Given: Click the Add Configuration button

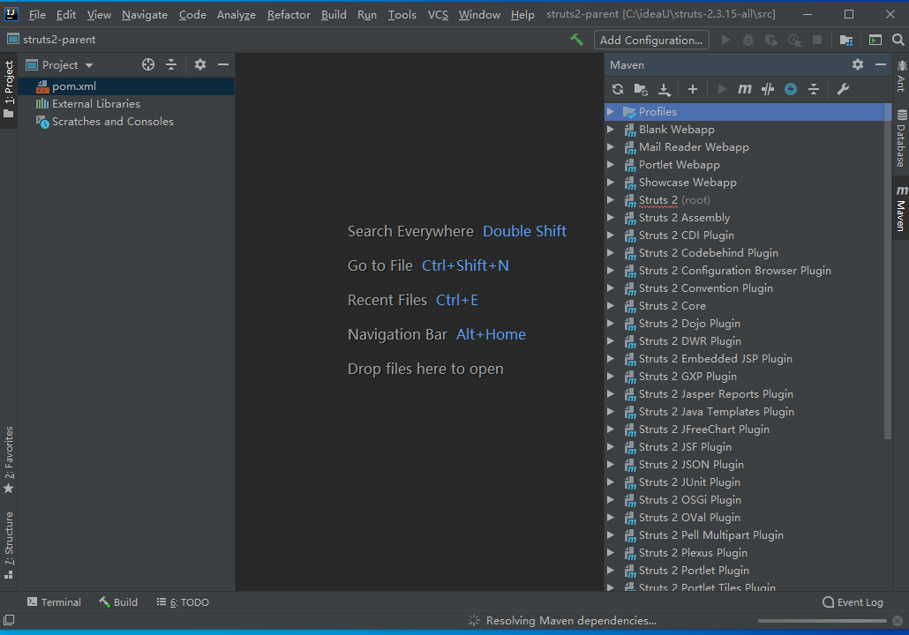Looking at the screenshot, I should (x=651, y=40).
